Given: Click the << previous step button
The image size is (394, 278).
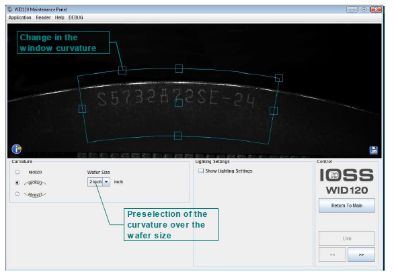Looking at the screenshot, I should point(332,254).
